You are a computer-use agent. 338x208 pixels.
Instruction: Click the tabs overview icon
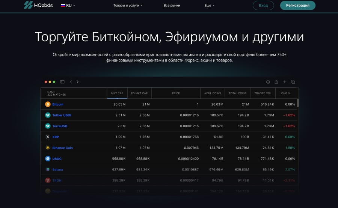click(x=293, y=82)
